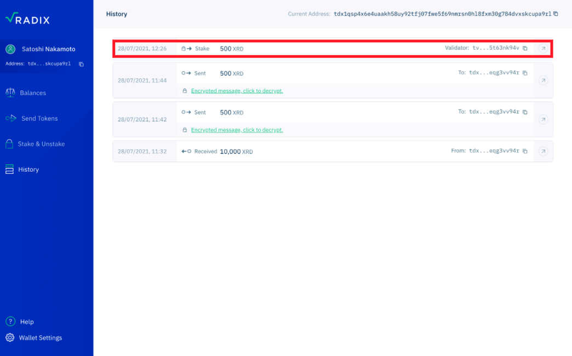Click the Balances scales icon

10,92
